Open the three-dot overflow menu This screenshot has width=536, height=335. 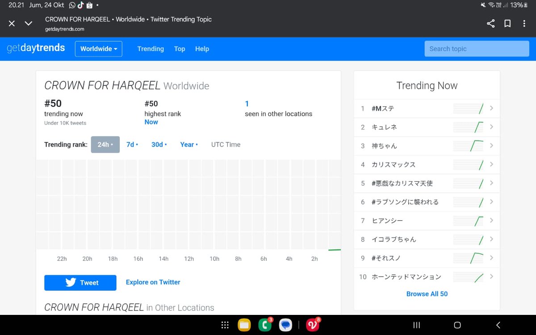click(524, 24)
